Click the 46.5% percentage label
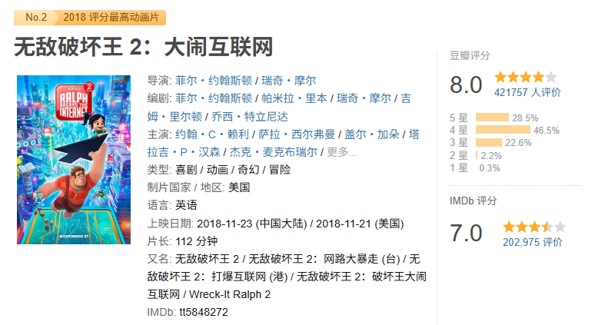 (547, 131)
